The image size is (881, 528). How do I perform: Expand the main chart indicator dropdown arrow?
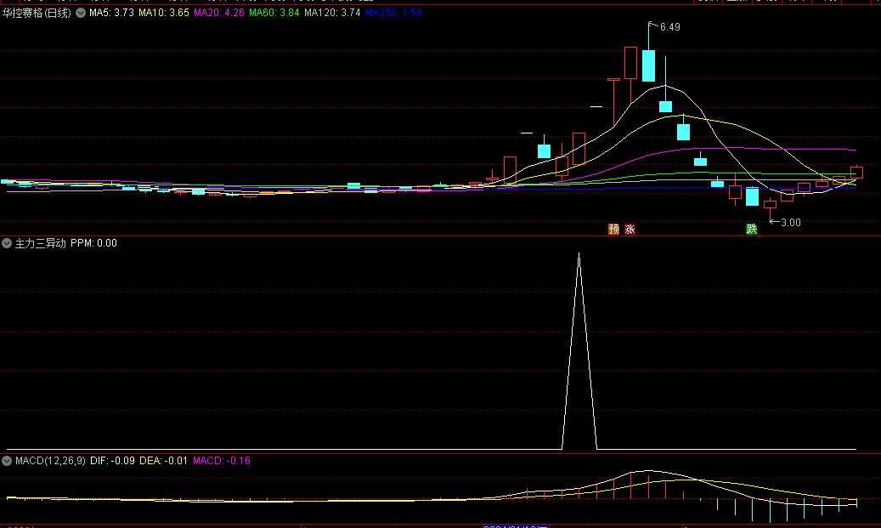pyautogui.click(x=81, y=14)
